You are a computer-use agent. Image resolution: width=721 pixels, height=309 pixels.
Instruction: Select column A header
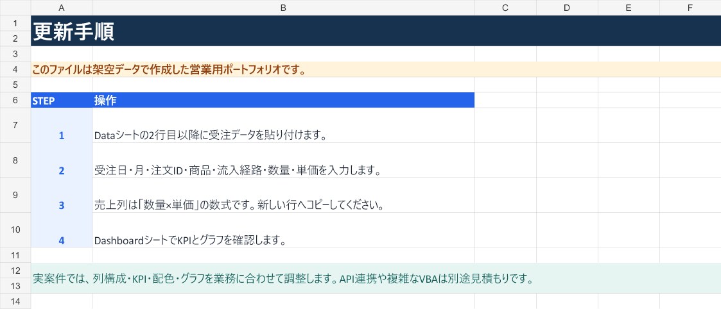click(x=62, y=8)
